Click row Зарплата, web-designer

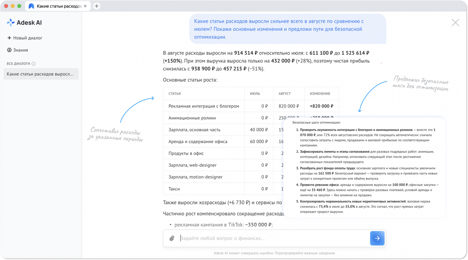(x=223, y=165)
